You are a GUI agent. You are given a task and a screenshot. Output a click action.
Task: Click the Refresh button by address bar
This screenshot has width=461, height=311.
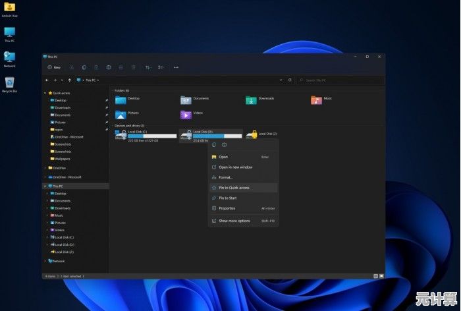point(290,80)
